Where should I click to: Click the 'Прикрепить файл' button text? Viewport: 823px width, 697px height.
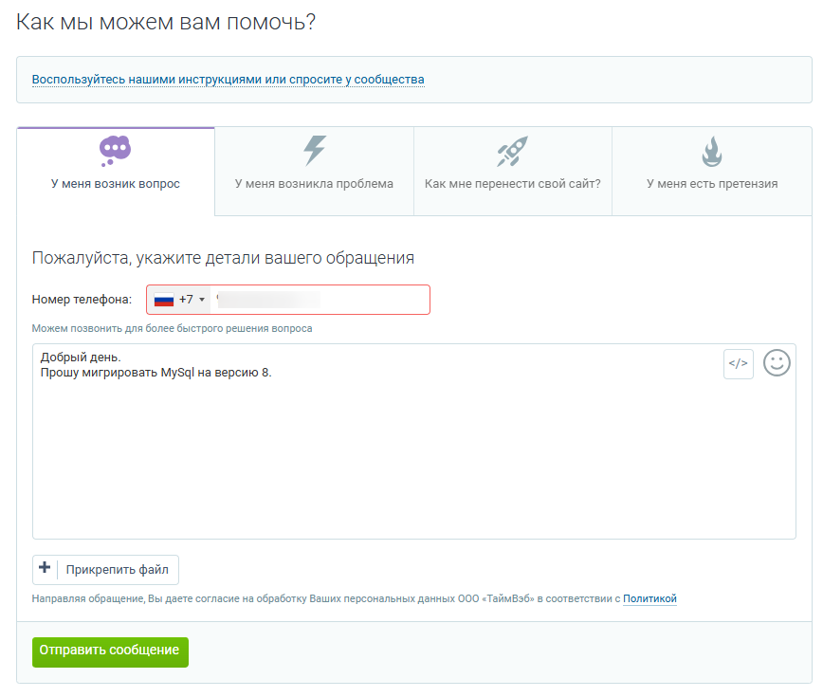tap(117, 570)
